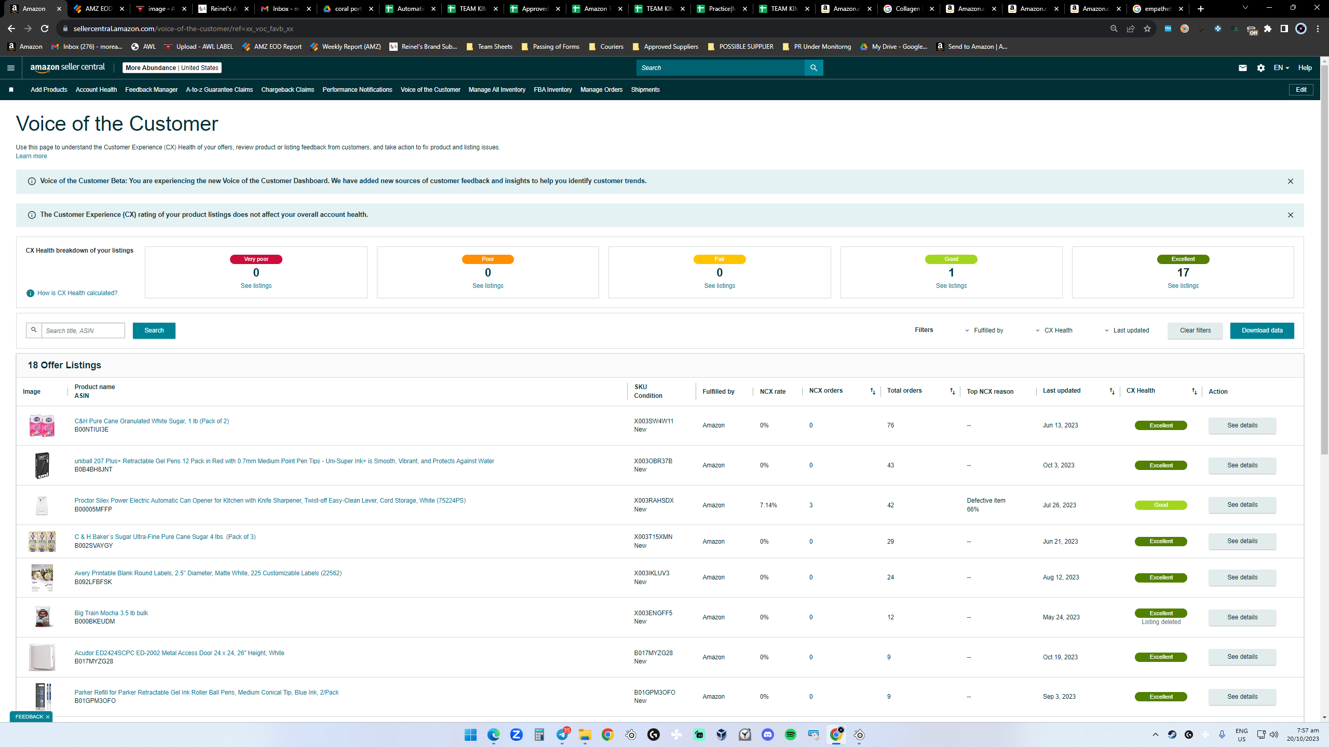Go to Account Health
Viewport: 1329px width, 747px height.
[96, 90]
